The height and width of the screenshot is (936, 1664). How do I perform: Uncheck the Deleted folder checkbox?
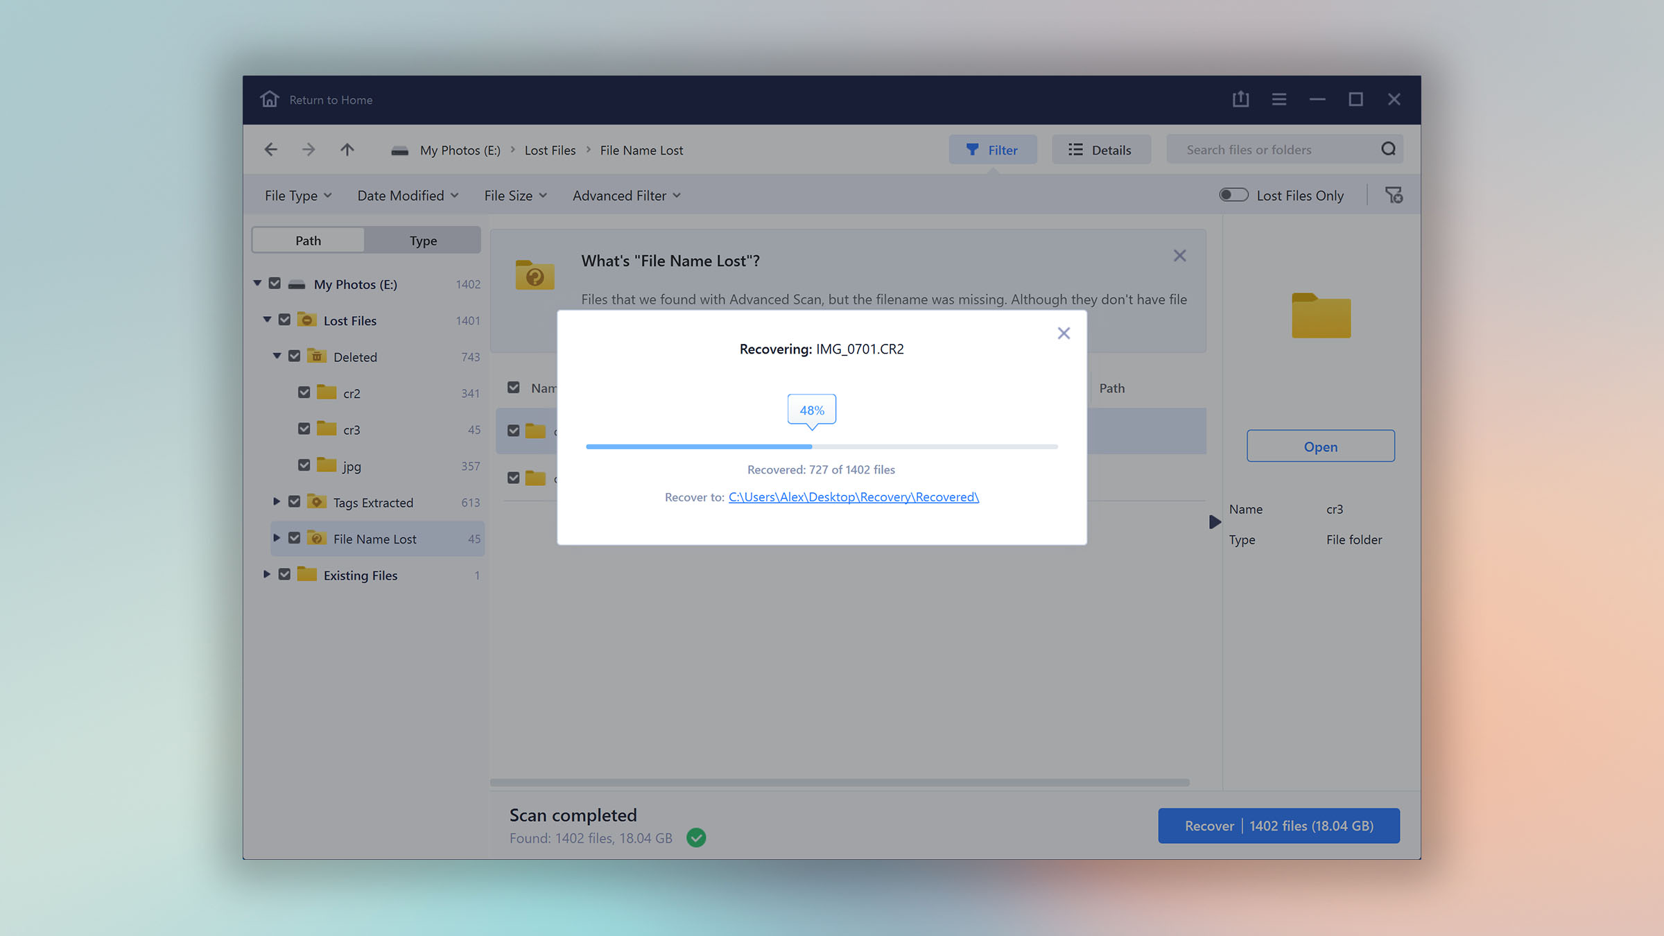(x=294, y=356)
